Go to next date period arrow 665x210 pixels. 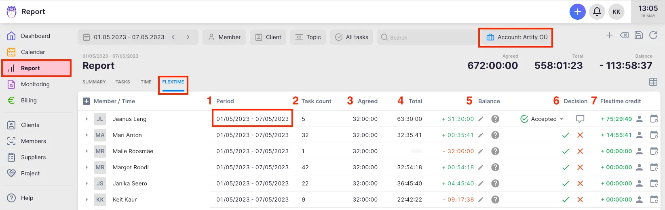click(x=188, y=37)
